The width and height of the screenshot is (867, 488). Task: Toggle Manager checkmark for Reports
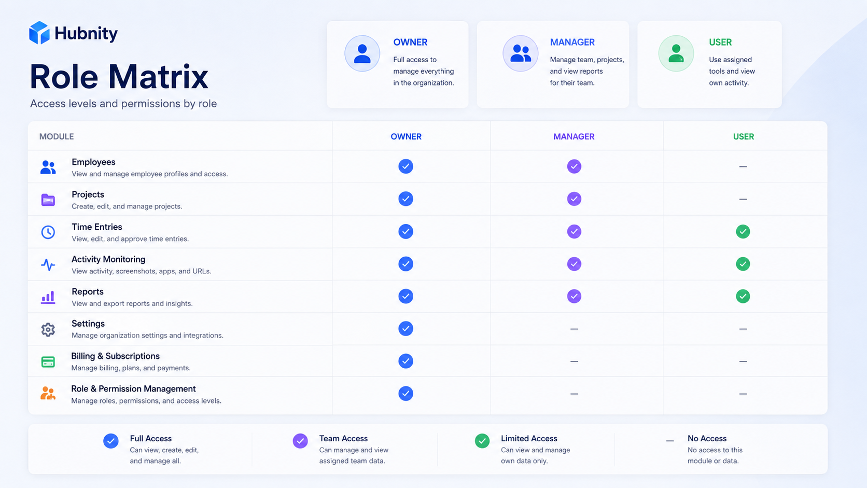point(574,296)
